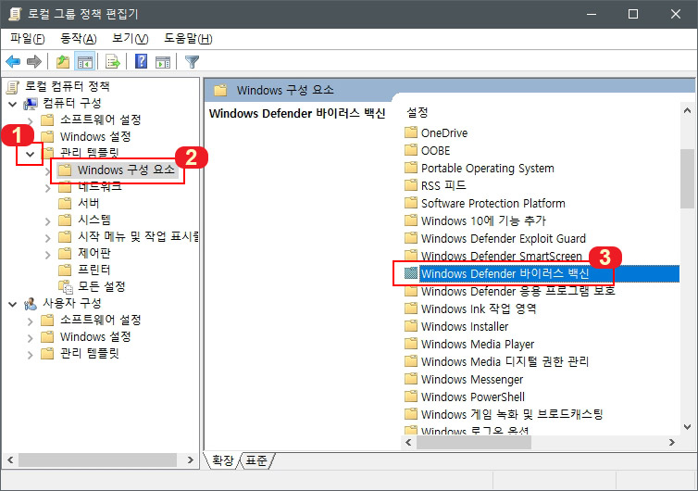Screen dimensions: 698x491
Task: Click the 로컬 컴퓨터 정책 scroll icon
Action: tap(12, 86)
